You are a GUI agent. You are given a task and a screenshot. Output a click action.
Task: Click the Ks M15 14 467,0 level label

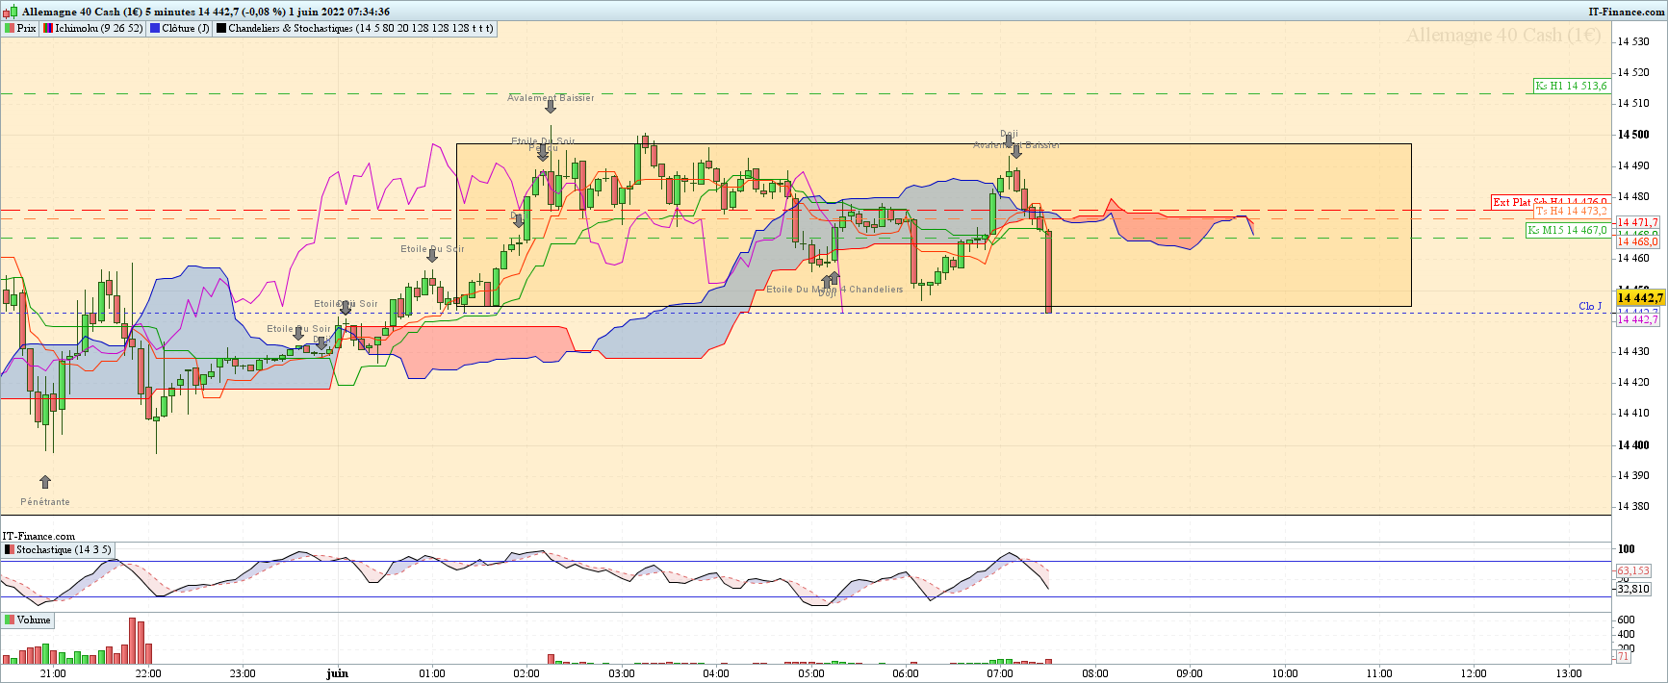pyautogui.click(x=1568, y=230)
